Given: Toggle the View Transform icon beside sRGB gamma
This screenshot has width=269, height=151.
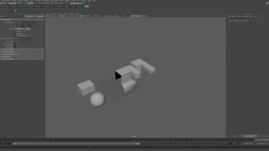Looking at the screenshot, I should point(131,16).
